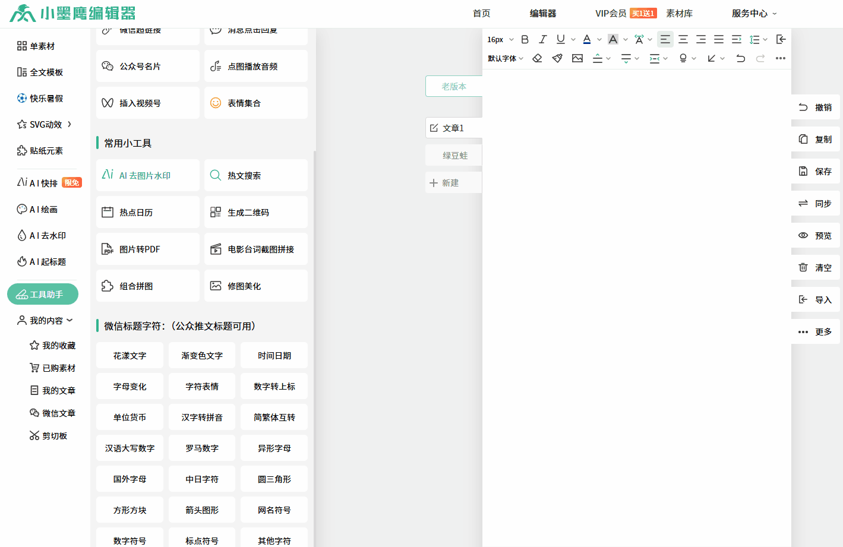Apply the text background color swatch
The image size is (843, 547).
613,39
